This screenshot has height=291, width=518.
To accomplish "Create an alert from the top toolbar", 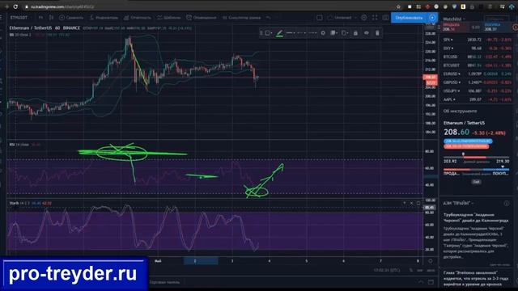I will [x=201, y=18].
